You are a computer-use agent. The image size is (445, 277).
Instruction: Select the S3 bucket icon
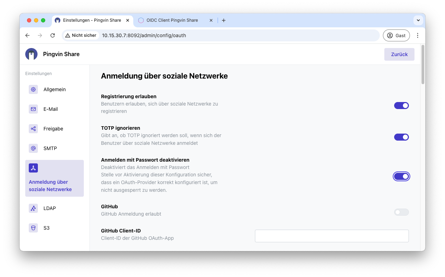33,228
